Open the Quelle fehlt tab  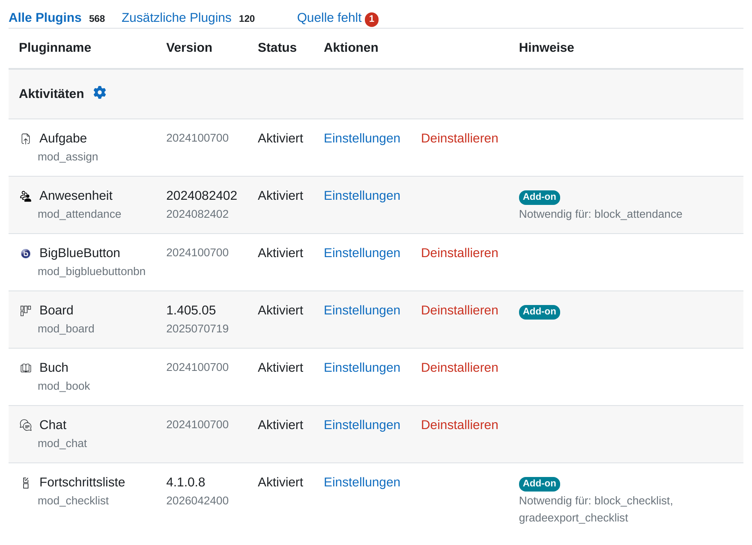tap(329, 18)
